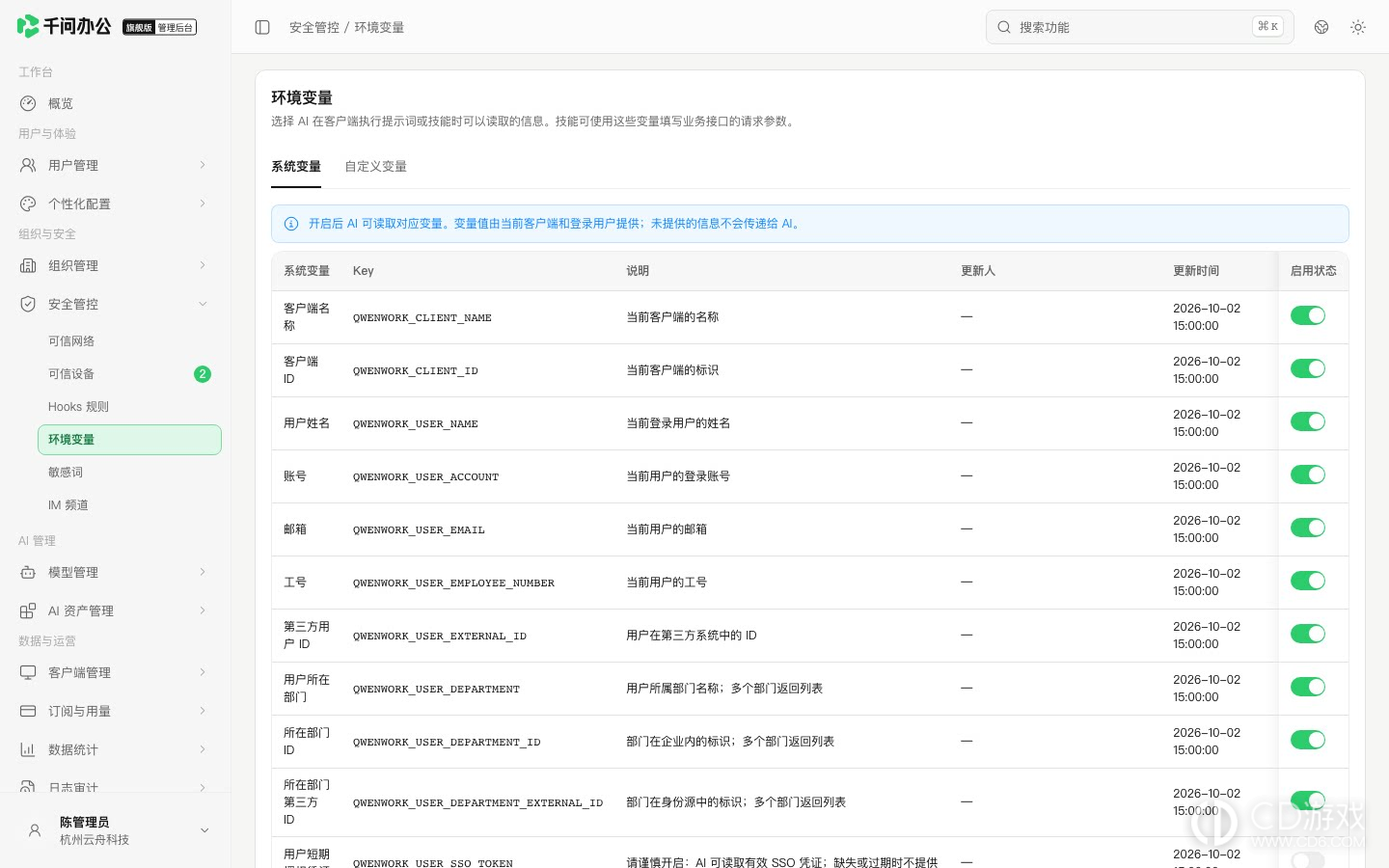
Task: Click the AI 资产管理 blocks icon
Action: 28,610
